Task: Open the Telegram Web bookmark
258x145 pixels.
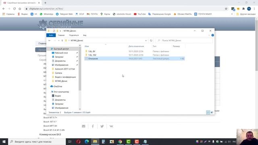Action: (64, 14)
